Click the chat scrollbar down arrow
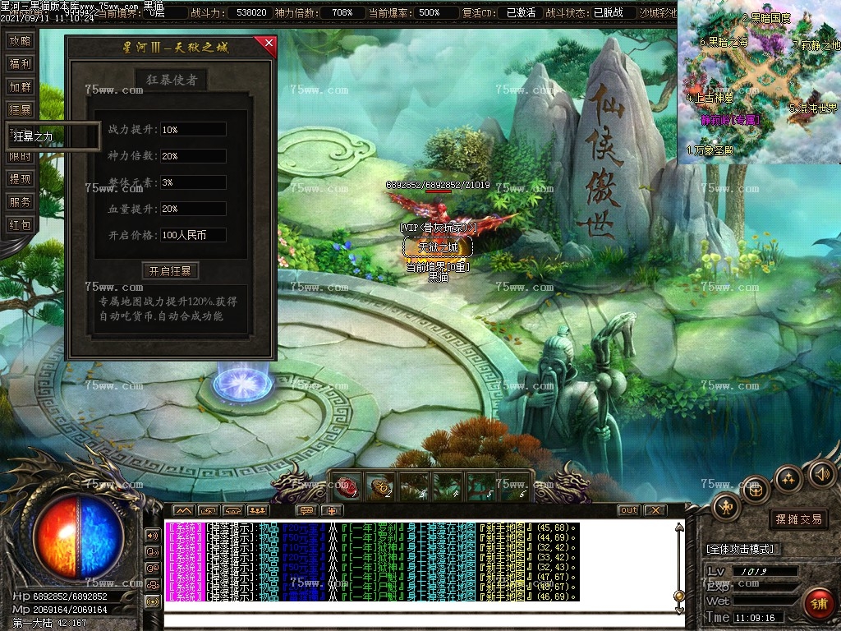The width and height of the screenshot is (841, 631). [679, 610]
